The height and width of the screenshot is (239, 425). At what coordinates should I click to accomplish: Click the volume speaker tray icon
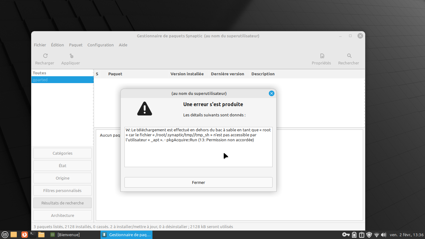click(384, 235)
